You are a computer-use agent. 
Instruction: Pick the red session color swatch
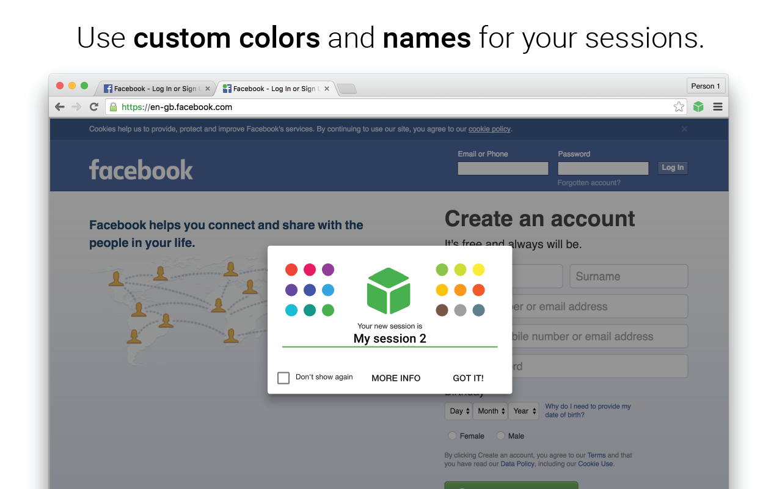click(x=291, y=269)
